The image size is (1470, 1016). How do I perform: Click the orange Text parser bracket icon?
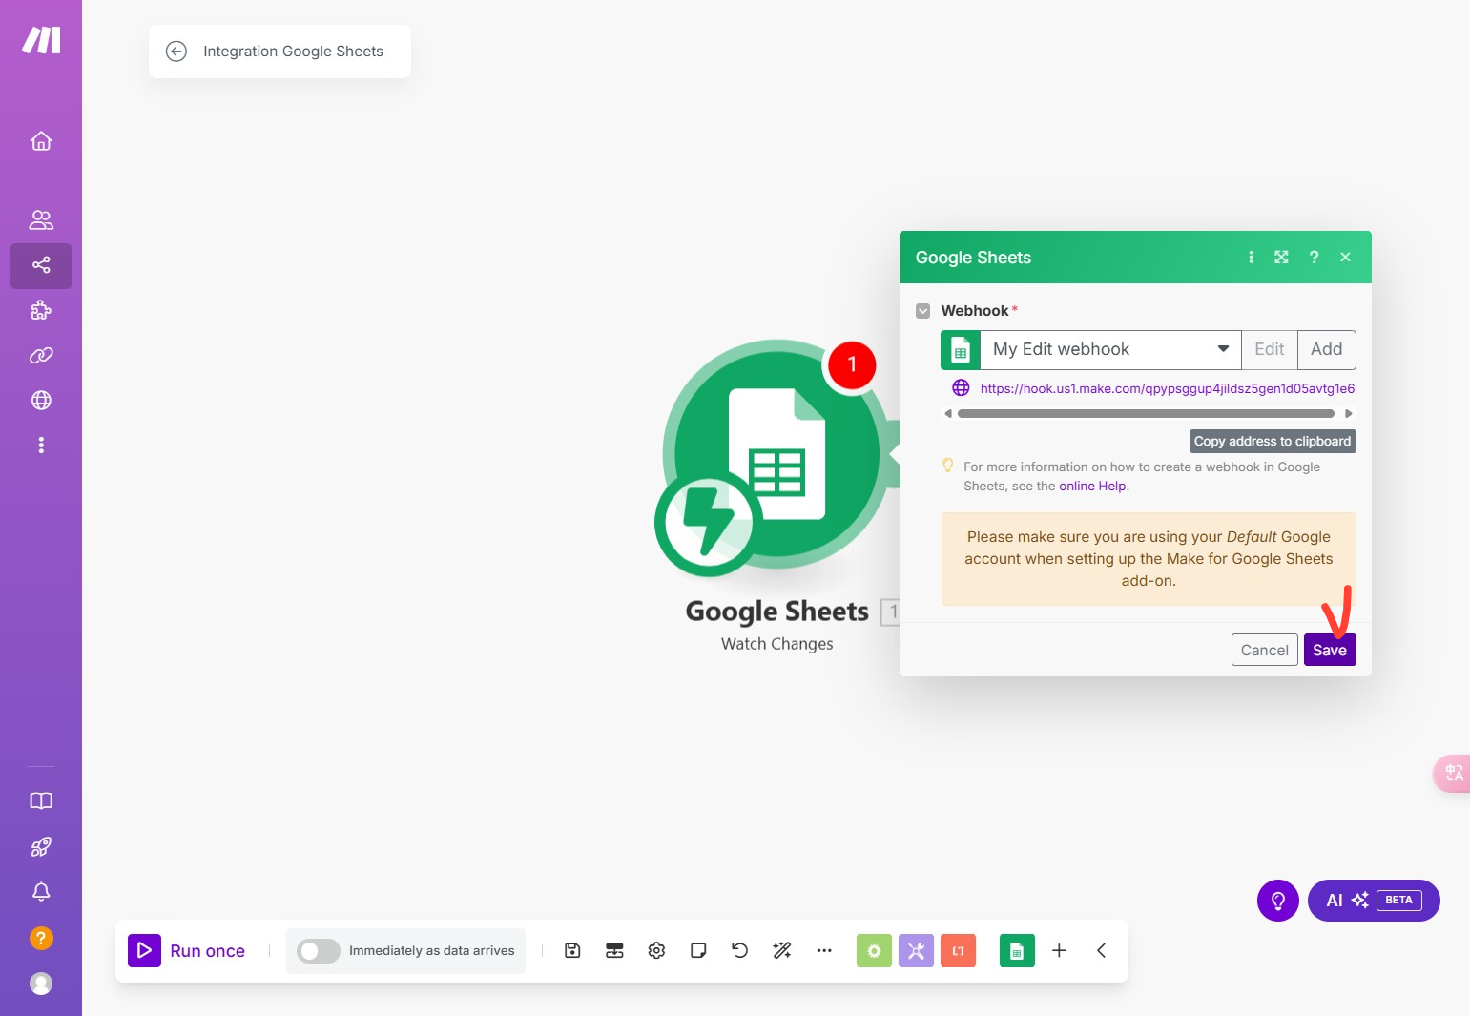[x=958, y=950]
